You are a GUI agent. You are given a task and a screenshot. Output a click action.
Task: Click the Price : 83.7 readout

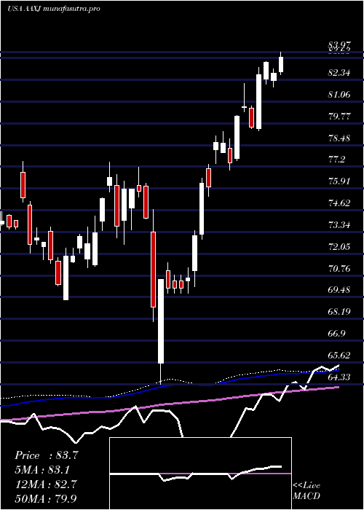click(x=47, y=455)
